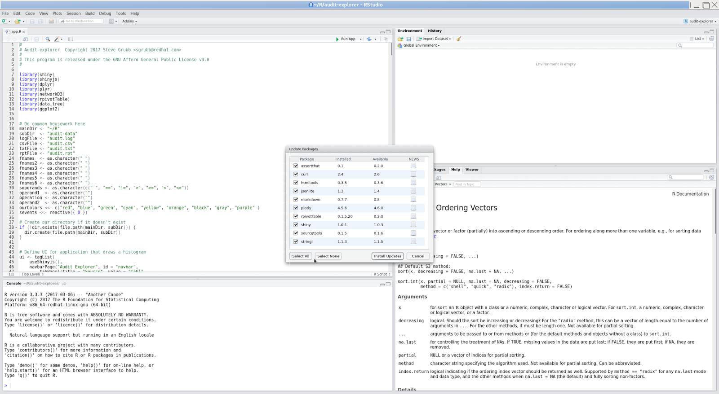Open the Addins dropdown
The image size is (719, 394).
pos(129,21)
